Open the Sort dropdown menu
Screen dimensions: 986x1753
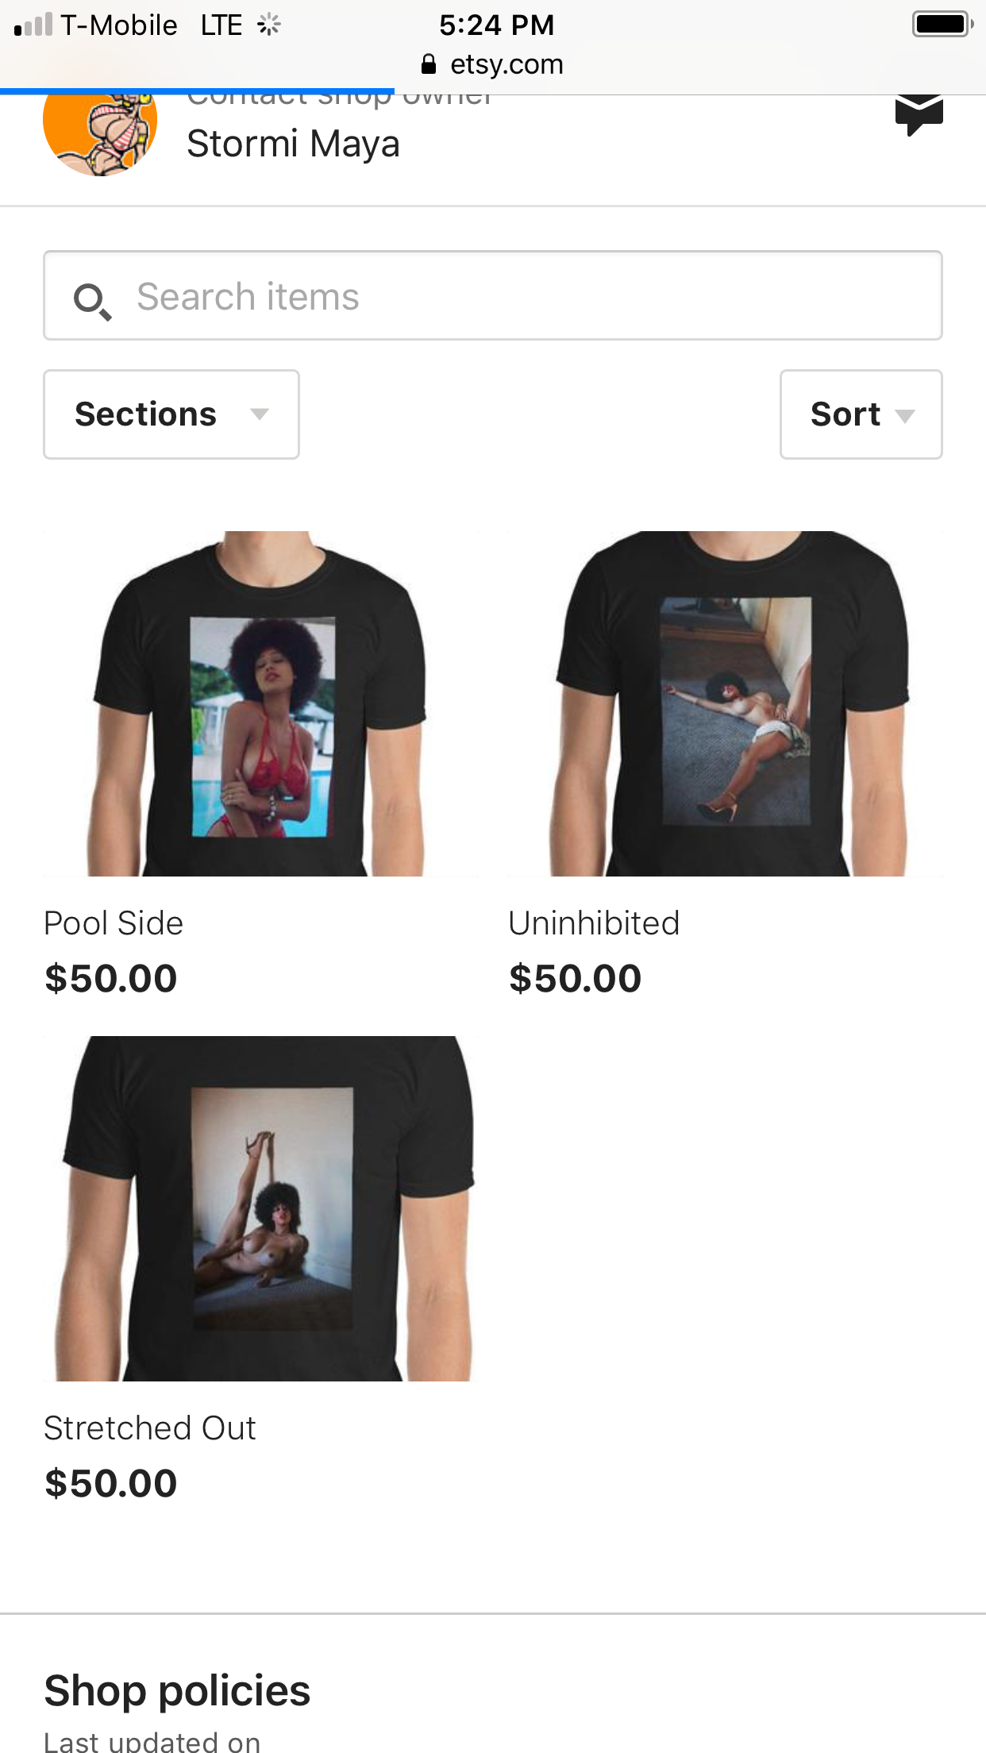[861, 414]
